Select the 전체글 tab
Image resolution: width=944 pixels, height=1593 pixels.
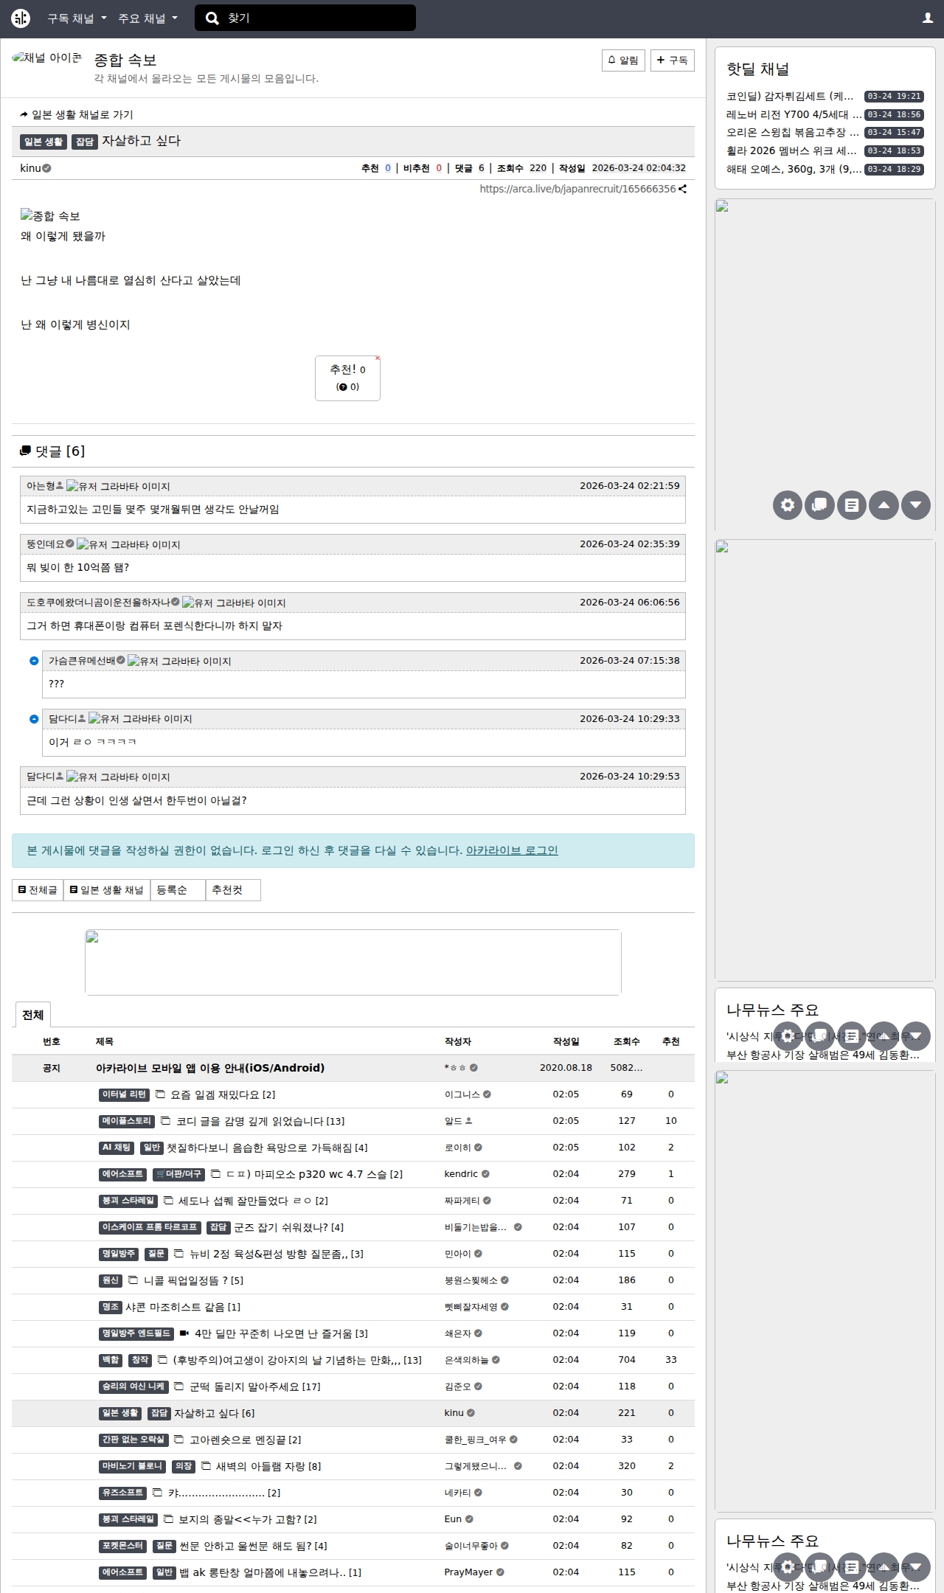pyautogui.click(x=38, y=890)
